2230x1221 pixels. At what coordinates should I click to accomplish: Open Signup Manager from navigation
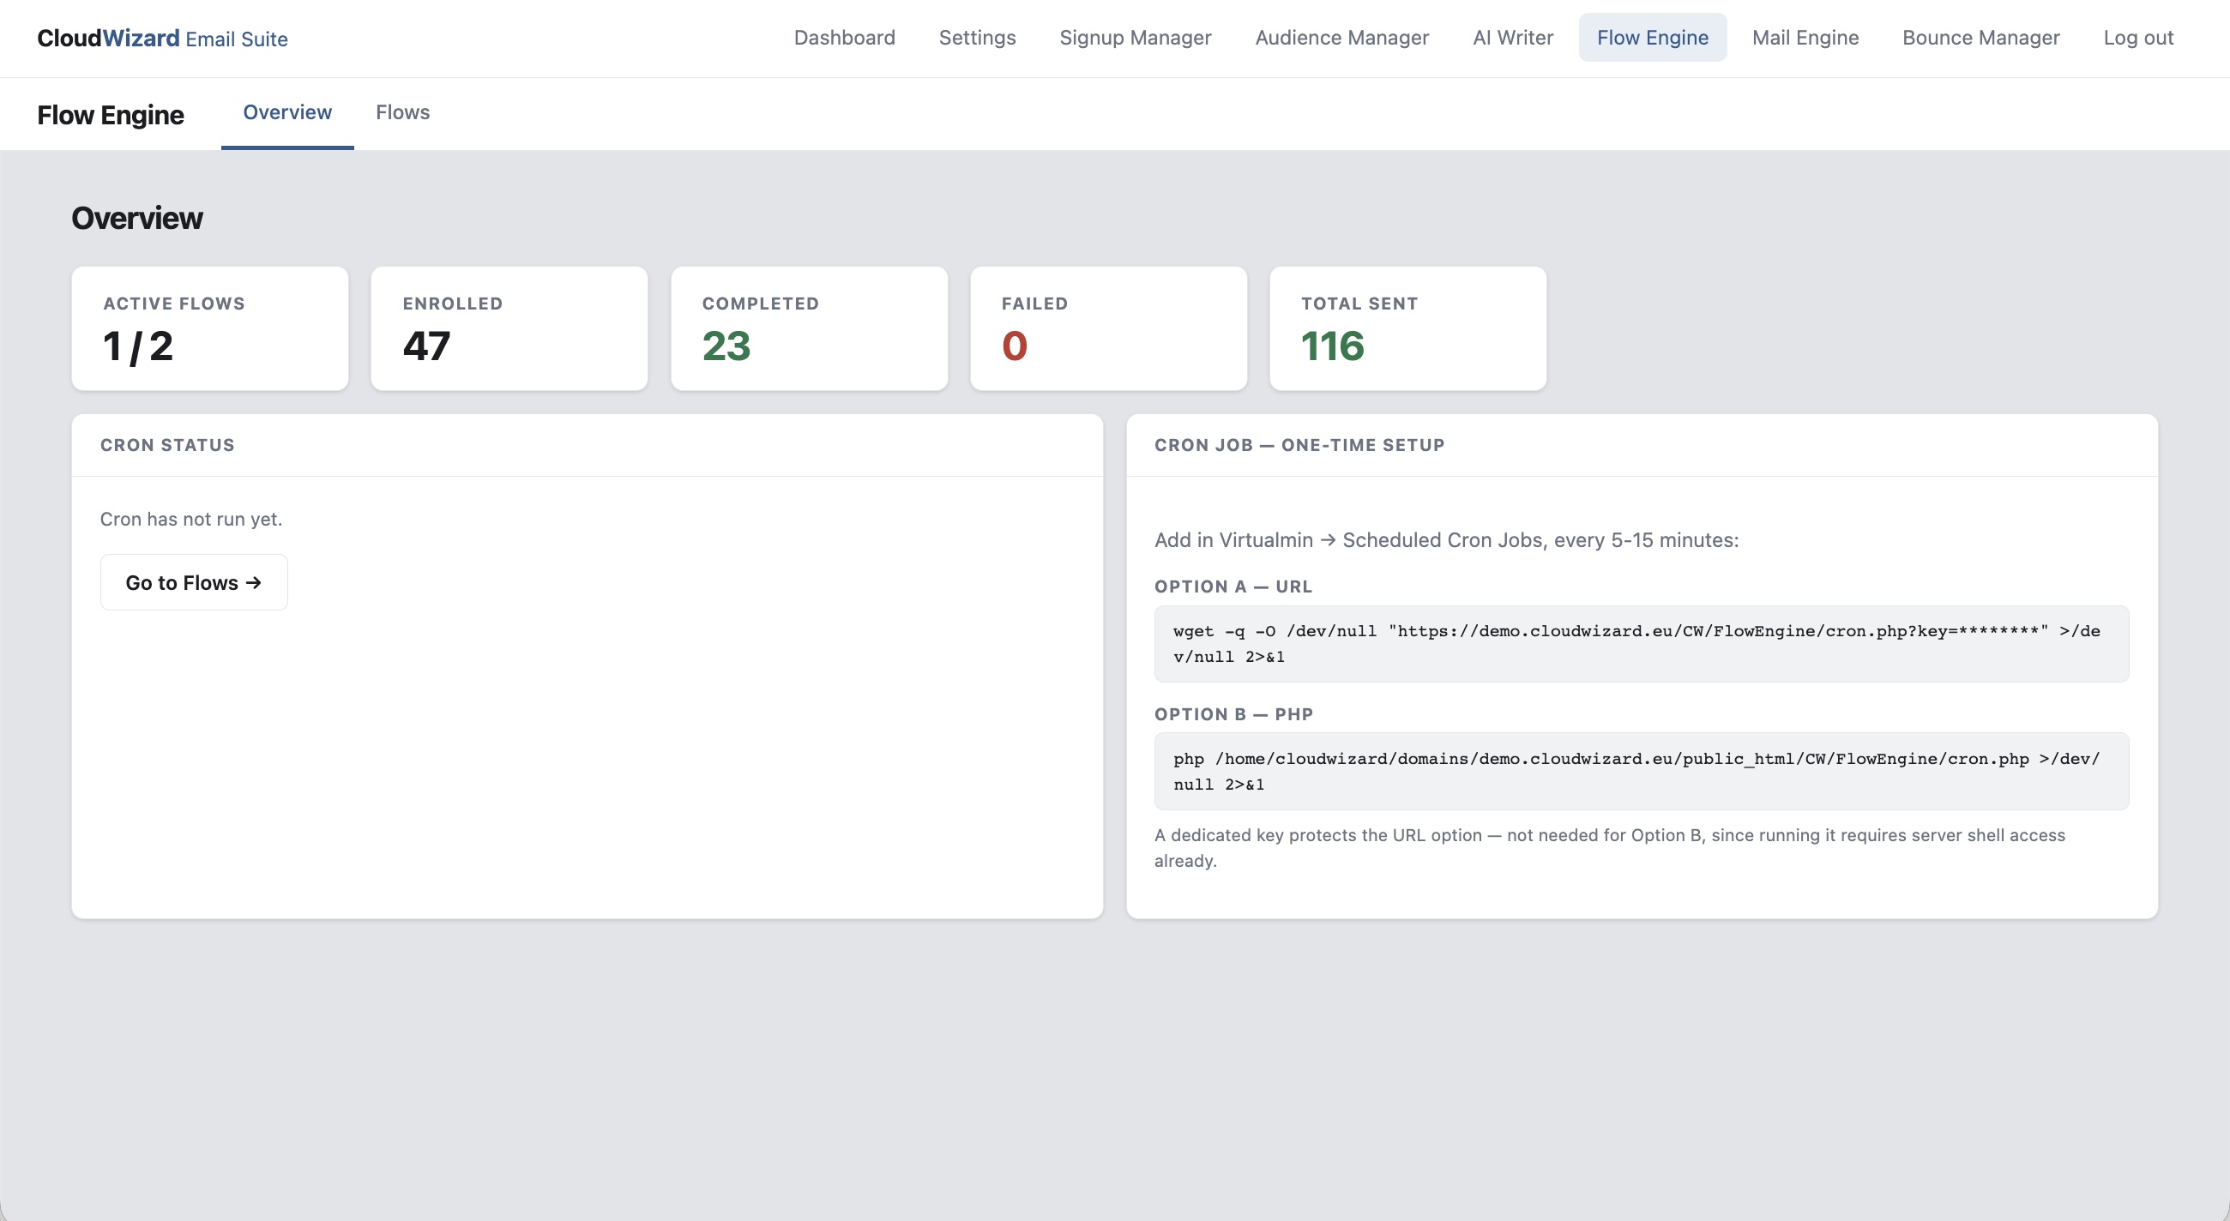coord(1135,37)
